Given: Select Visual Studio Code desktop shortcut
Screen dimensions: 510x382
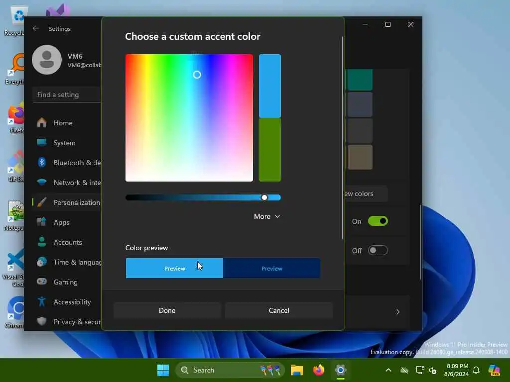Looking at the screenshot, I should pos(13,268).
